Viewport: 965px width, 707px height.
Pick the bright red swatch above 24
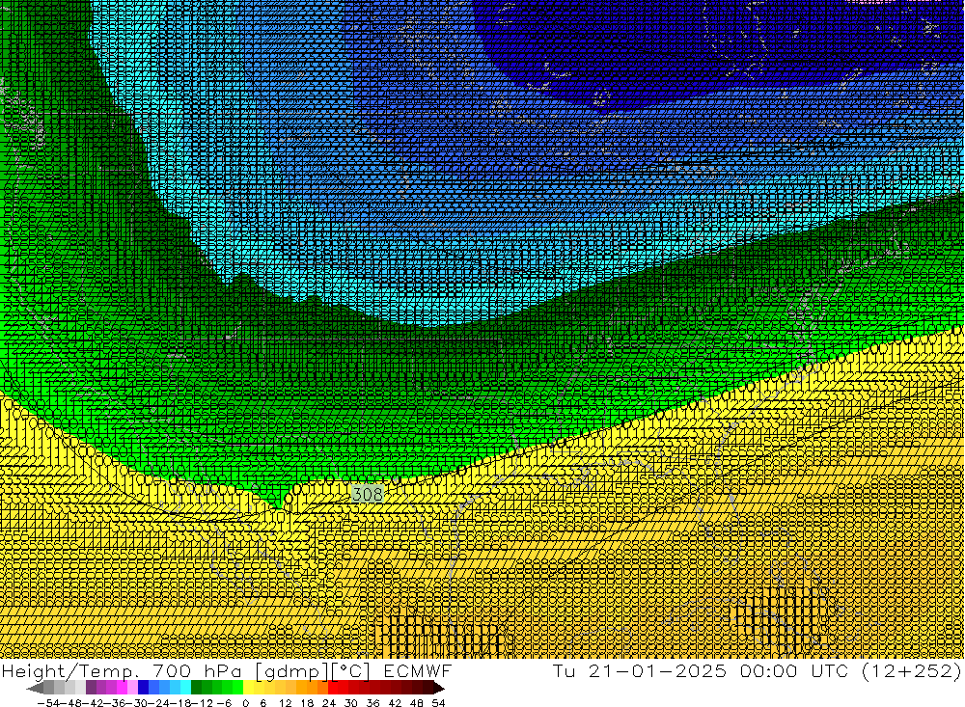333,688
